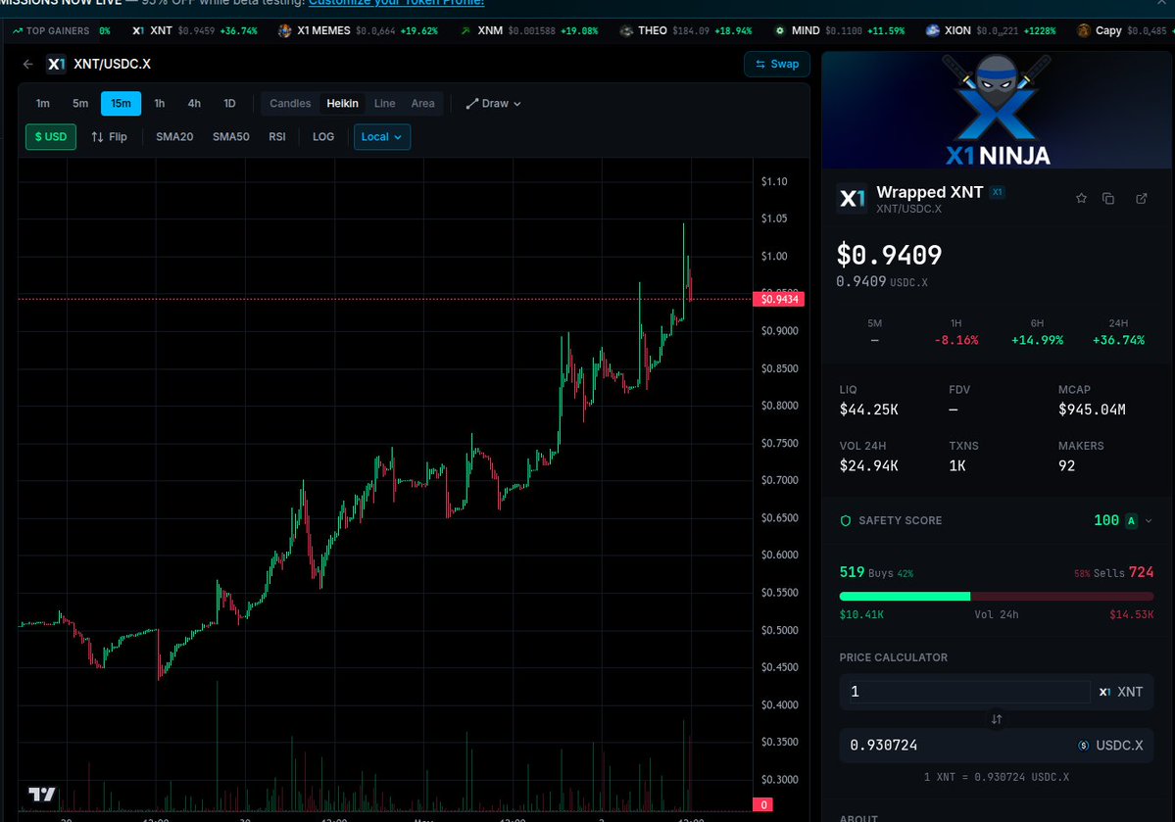The width and height of the screenshot is (1175, 822).
Task: Open Customize your Token Profile link
Action: coord(397,3)
